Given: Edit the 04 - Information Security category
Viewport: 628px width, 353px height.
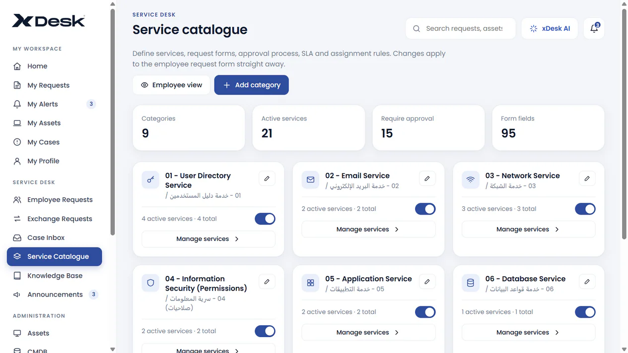Looking at the screenshot, I should 267,282.
